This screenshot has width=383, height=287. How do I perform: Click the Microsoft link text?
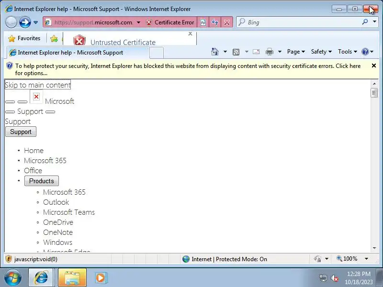coord(59,101)
